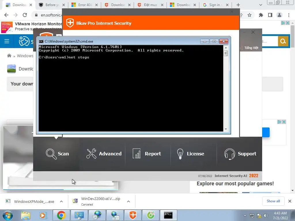Image resolution: width=295 pixels, height=221 pixels.
Task: Click the Chrome page vertical scrollbar
Action: click(292, 37)
